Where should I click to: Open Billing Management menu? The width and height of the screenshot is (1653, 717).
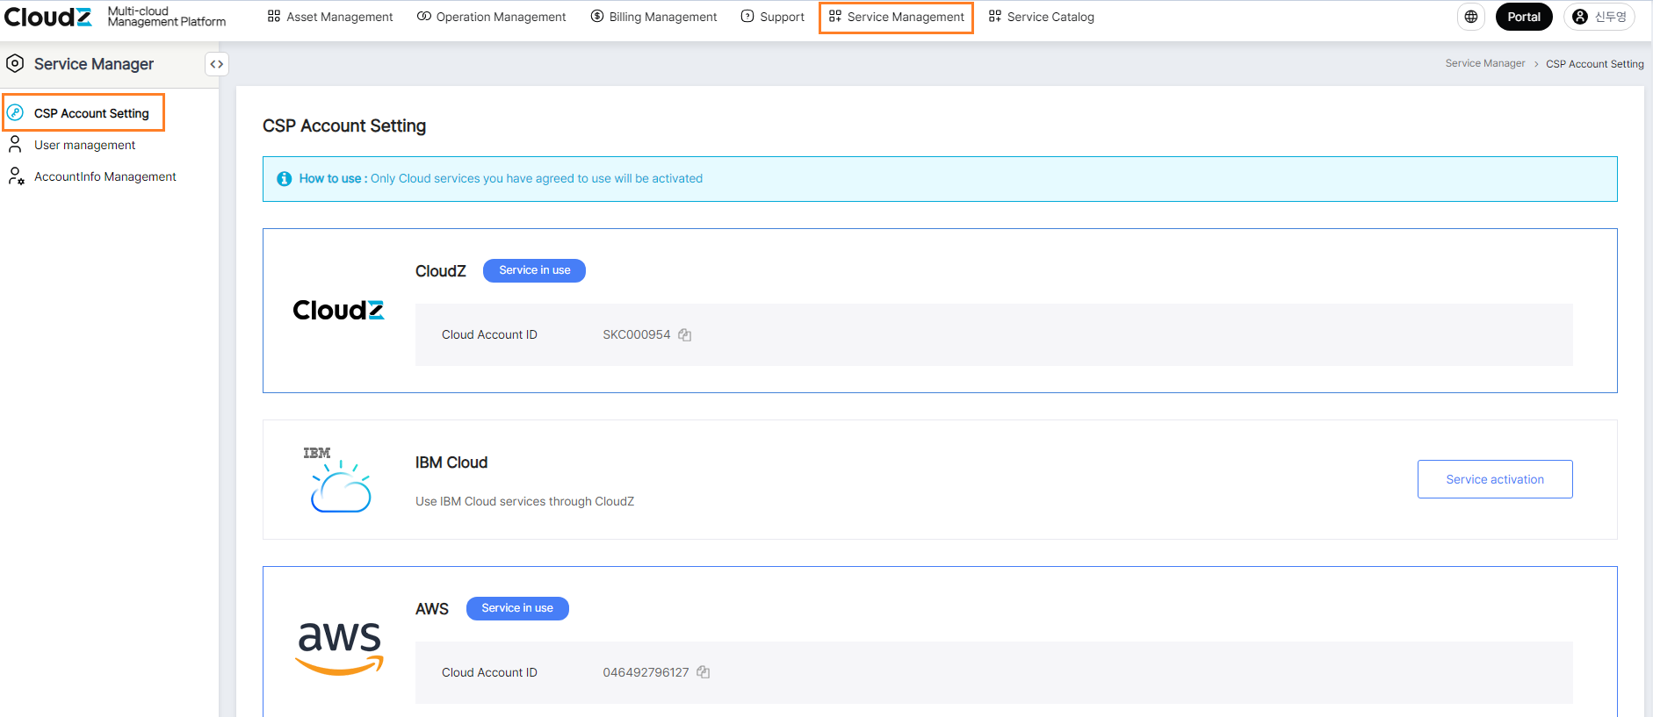pos(653,17)
